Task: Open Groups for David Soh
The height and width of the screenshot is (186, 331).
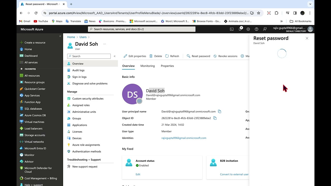Action: click(x=77, y=118)
